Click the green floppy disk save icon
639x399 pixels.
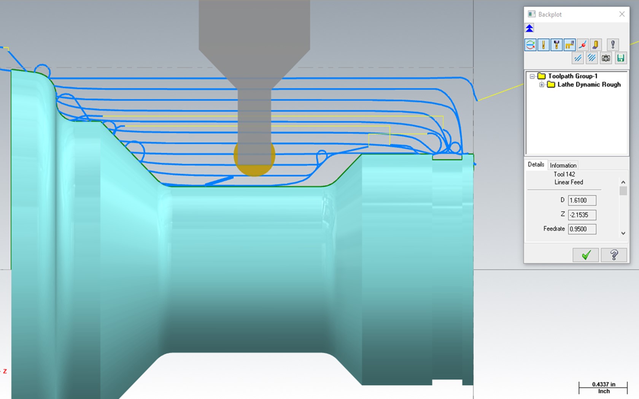(x=621, y=58)
